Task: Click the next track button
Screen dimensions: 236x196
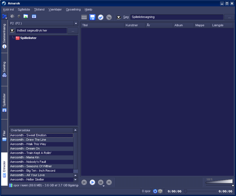Action: pyautogui.click(x=109, y=182)
